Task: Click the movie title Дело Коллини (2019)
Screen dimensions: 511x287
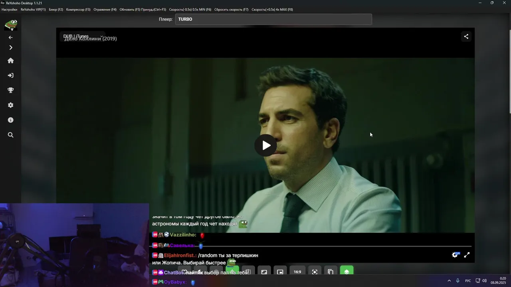Action: pyautogui.click(x=91, y=39)
